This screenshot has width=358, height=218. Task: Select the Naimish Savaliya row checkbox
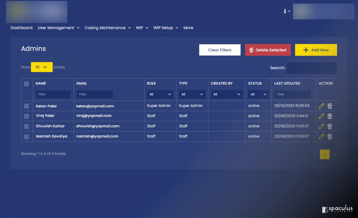click(27, 137)
